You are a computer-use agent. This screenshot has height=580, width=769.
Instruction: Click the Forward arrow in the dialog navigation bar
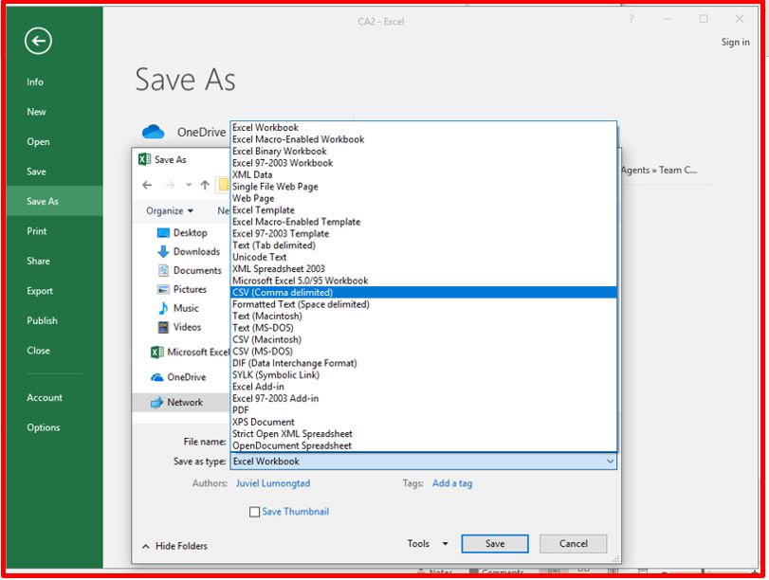coord(170,185)
